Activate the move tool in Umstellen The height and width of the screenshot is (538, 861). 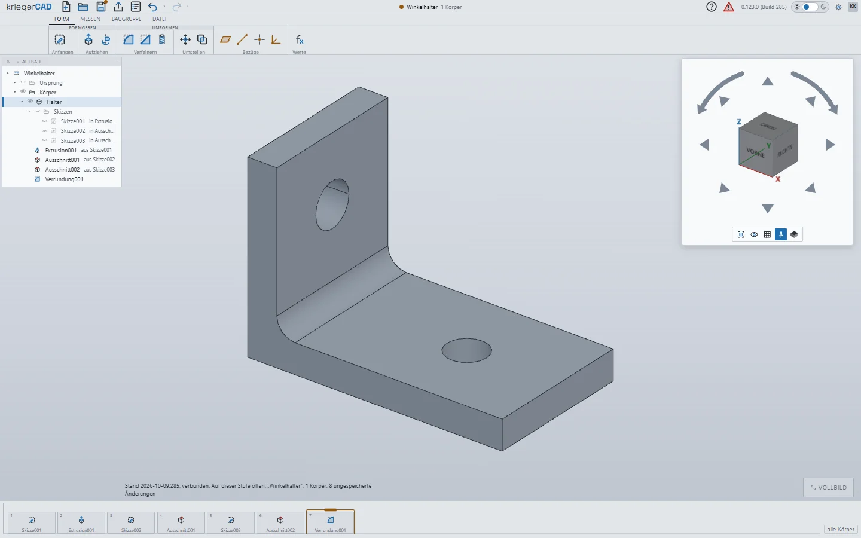185,40
